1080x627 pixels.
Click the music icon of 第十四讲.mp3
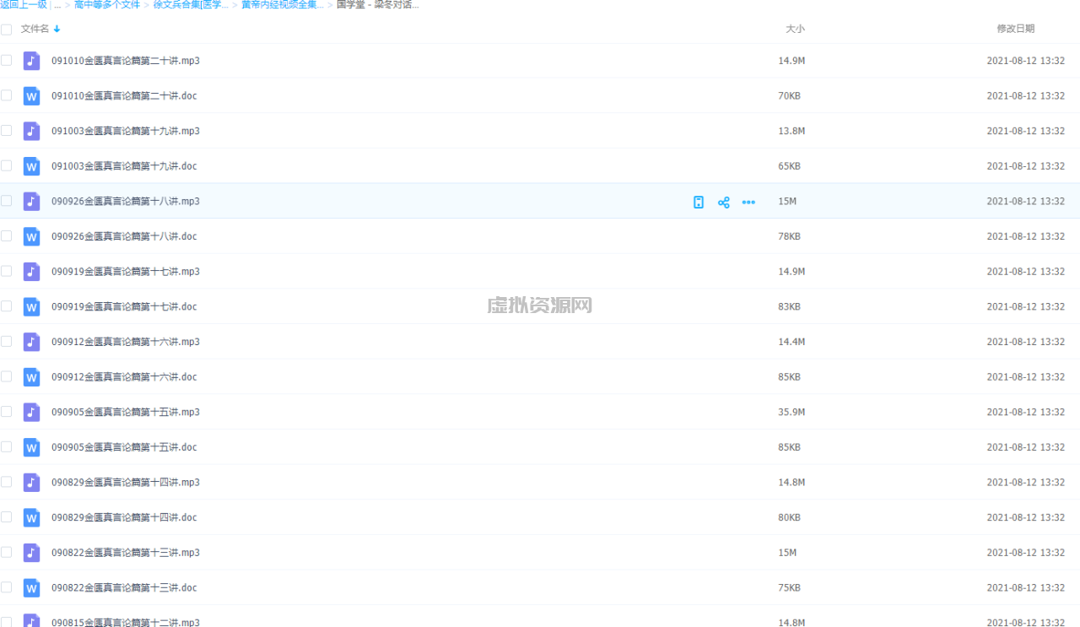point(31,483)
